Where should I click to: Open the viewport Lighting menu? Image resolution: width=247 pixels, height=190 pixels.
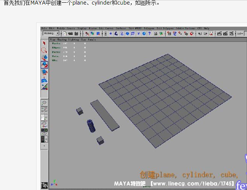click(73, 40)
